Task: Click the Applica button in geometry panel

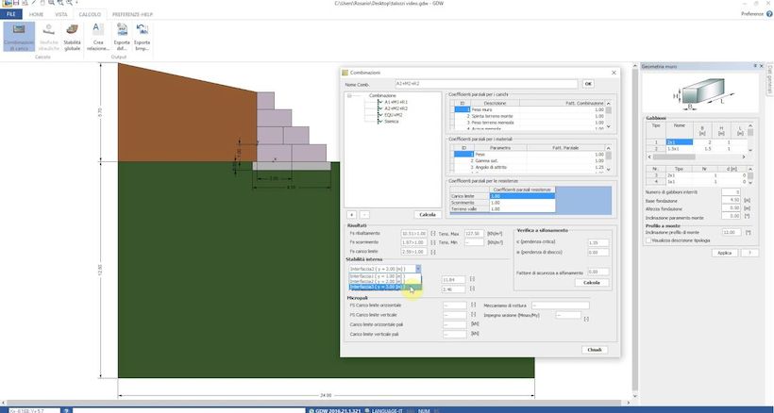Action: tap(724, 253)
